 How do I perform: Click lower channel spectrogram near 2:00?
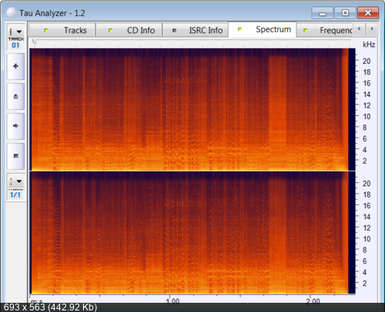310,233
